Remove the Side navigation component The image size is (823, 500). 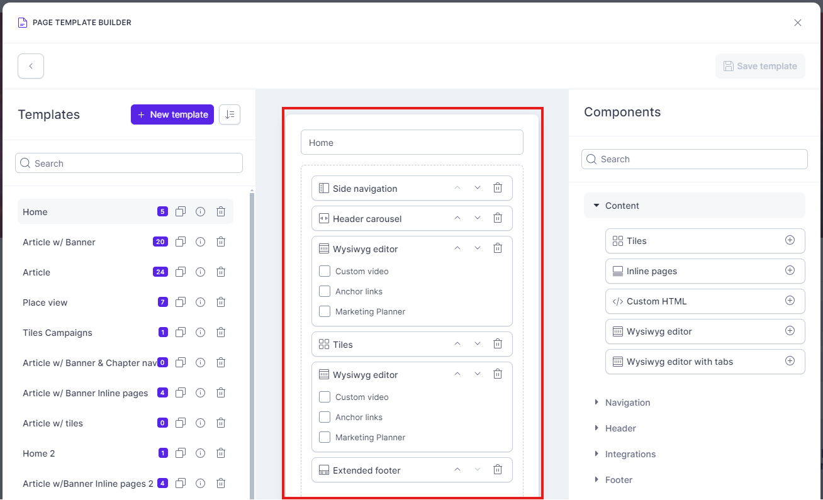click(497, 187)
